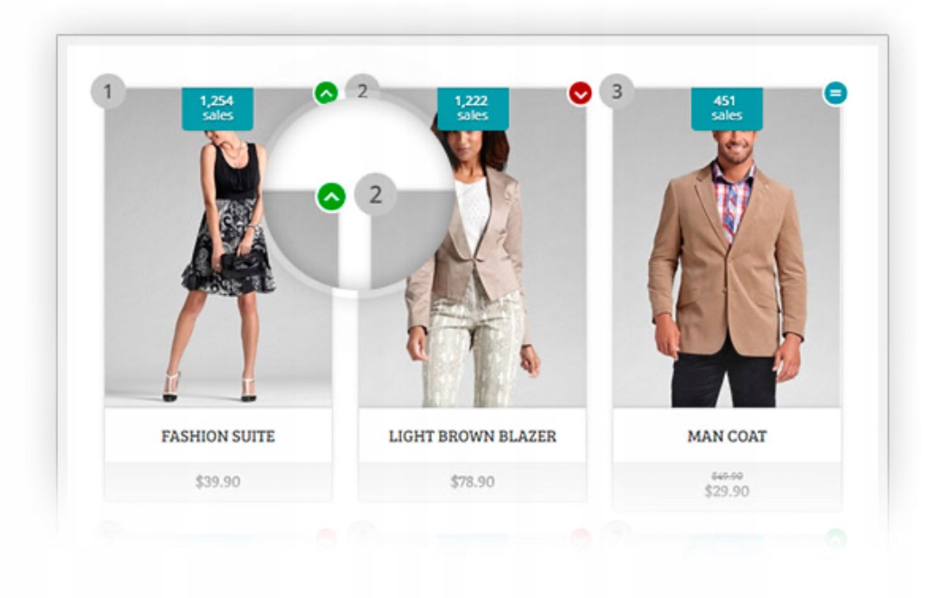Click the 1,254 sales label
The image size is (934, 598).
[x=217, y=109]
